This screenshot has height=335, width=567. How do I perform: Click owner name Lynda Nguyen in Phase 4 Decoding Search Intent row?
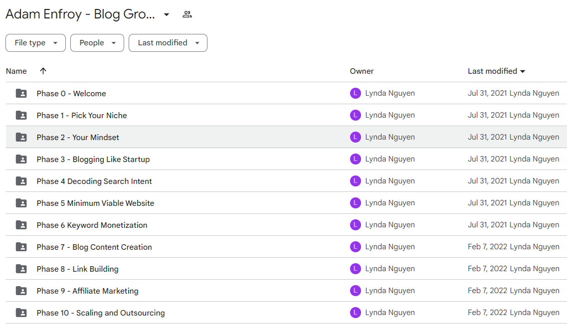(x=390, y=181)
